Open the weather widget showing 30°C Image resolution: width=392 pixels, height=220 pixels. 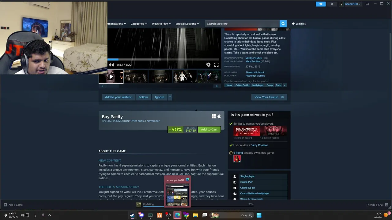coord(382,215)
